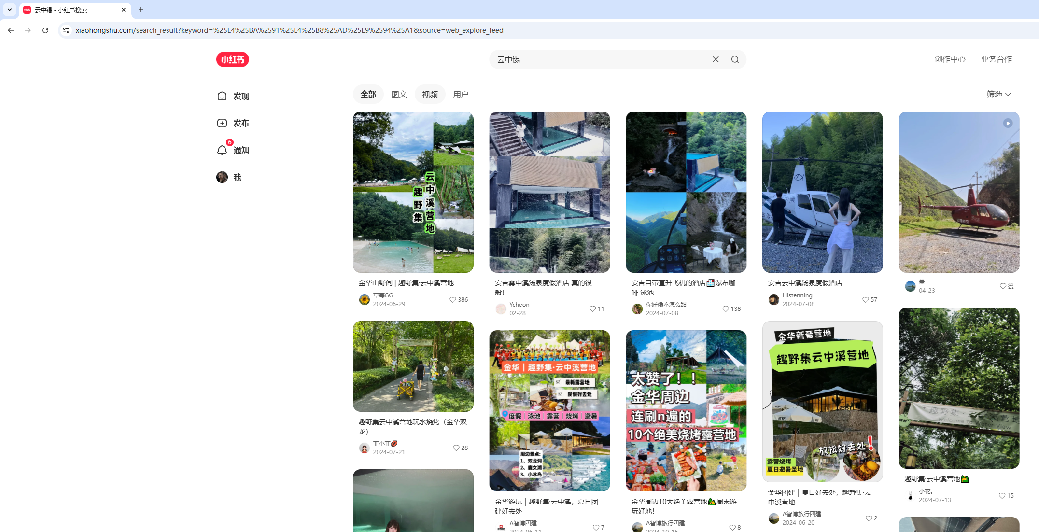Image resolution: width=1039 pixels, height=532 pixels.
Task: Expand the 筛选 filter dropdown
Action: pyautogui.click(x=998, y=94)
